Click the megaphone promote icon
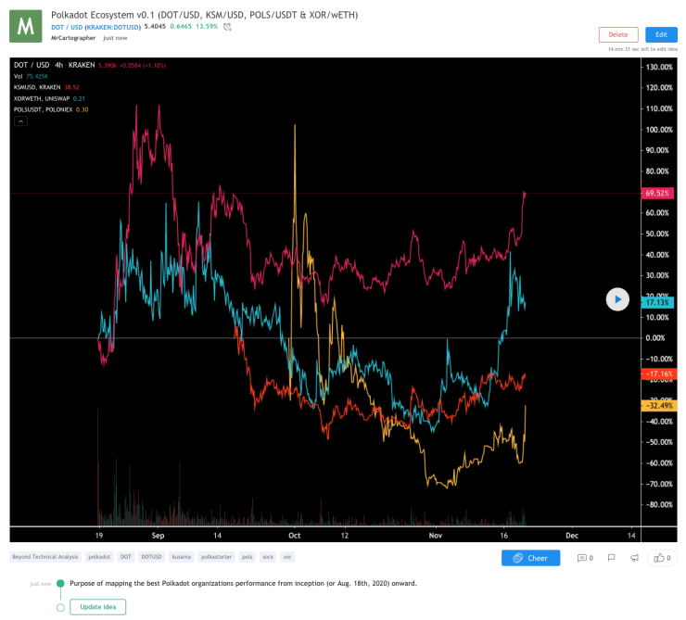Viewport: 686px width, 620px height. (634, 558)
